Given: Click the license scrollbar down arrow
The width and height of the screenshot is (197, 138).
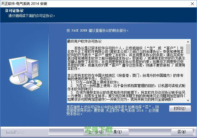Looking at the screenshot, I should click(188, 100).
